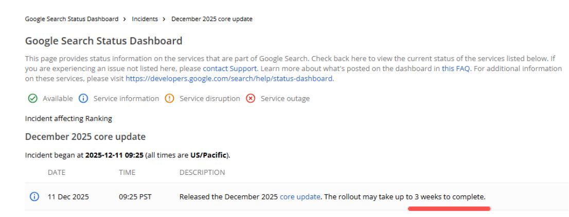Open the contact Support link
The image size is (569, 217).
[x=229, y=68]
